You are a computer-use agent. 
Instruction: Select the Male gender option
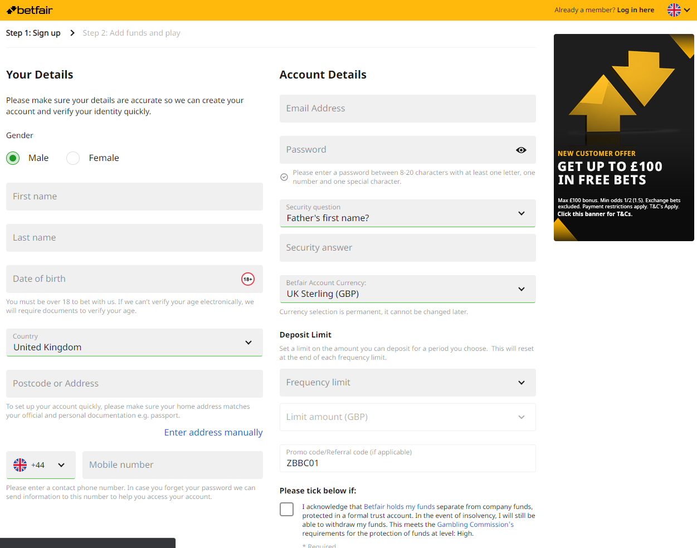click(x=13, y=158)
